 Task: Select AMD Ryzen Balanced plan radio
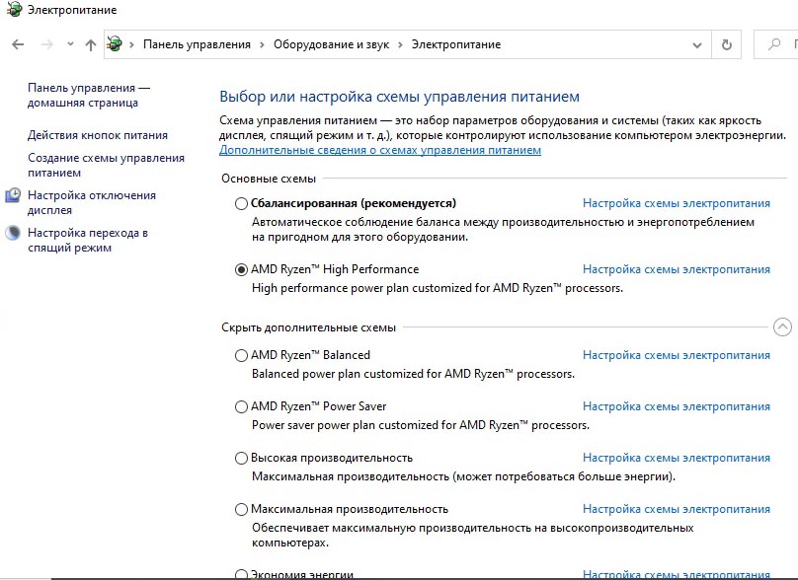(x=241, y=356)
